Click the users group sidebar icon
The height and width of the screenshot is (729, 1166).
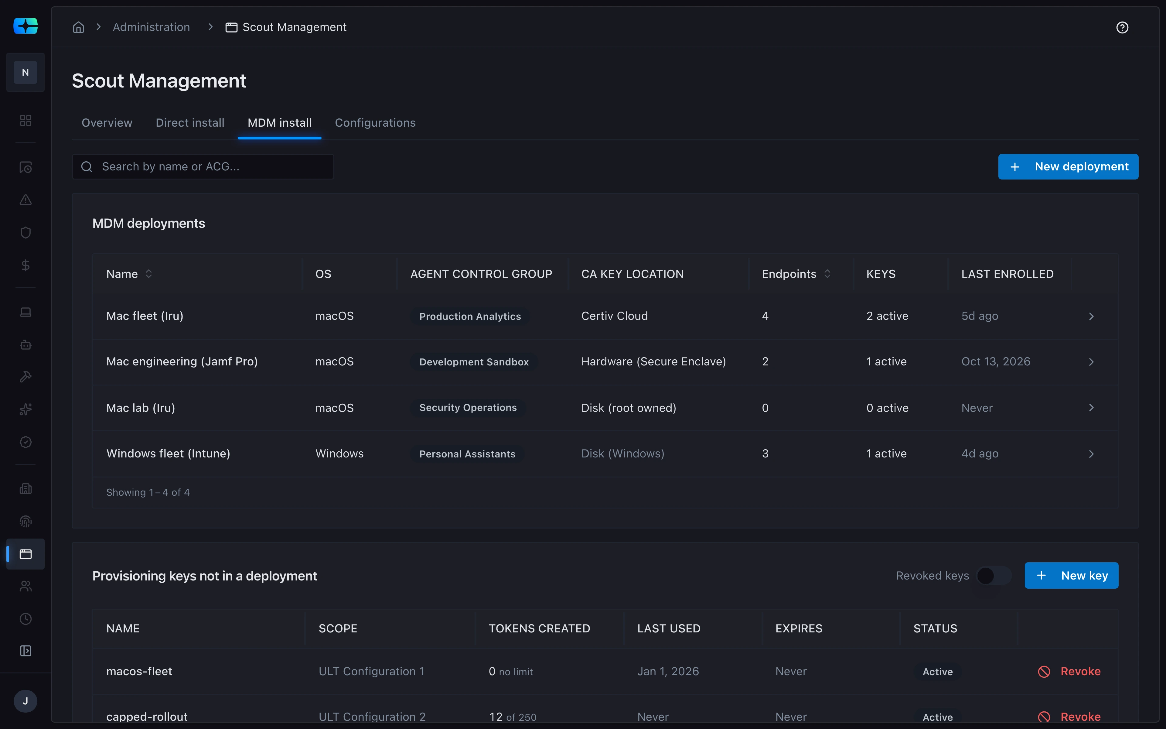click(x=26, y=586)
